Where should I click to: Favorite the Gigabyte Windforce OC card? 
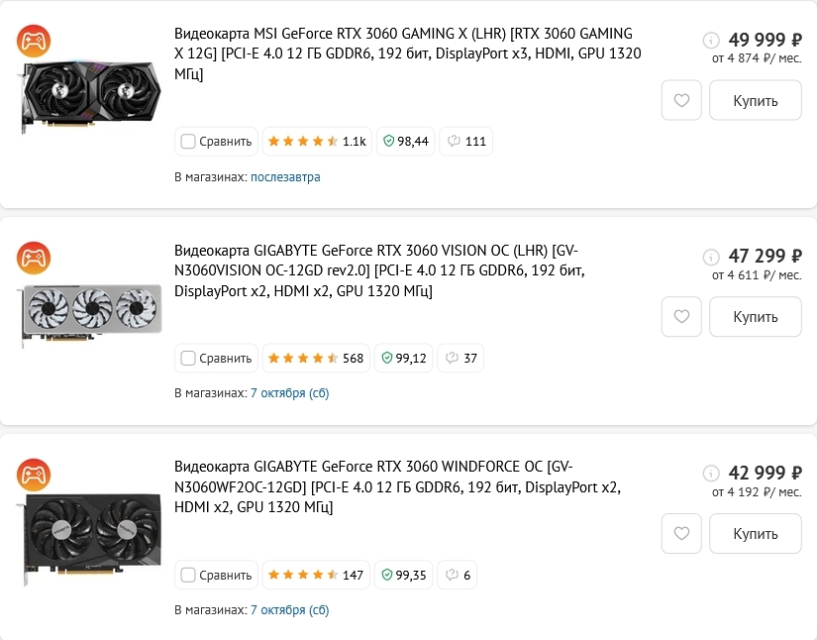tap(681, 534)
